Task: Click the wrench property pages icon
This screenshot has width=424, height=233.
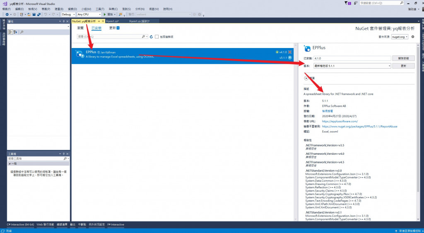Action: (x=22, y=32)
